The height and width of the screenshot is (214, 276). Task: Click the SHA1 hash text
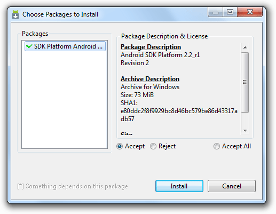[179, 115]
